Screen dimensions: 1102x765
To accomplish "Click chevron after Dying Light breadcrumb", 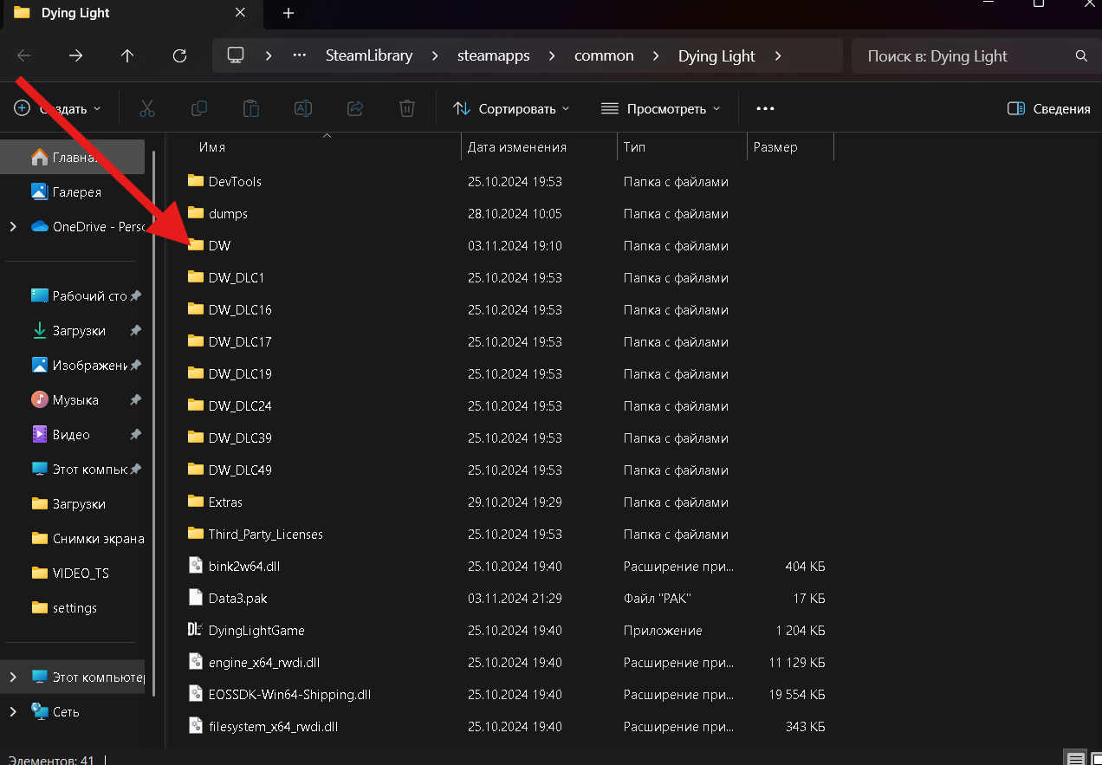I will [x=778, y=55].
